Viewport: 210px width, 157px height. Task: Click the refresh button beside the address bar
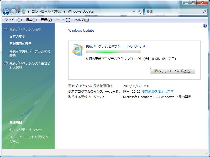click(x=140, y=12)
